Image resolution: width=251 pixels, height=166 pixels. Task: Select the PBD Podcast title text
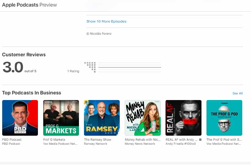[x=12, y=139]
